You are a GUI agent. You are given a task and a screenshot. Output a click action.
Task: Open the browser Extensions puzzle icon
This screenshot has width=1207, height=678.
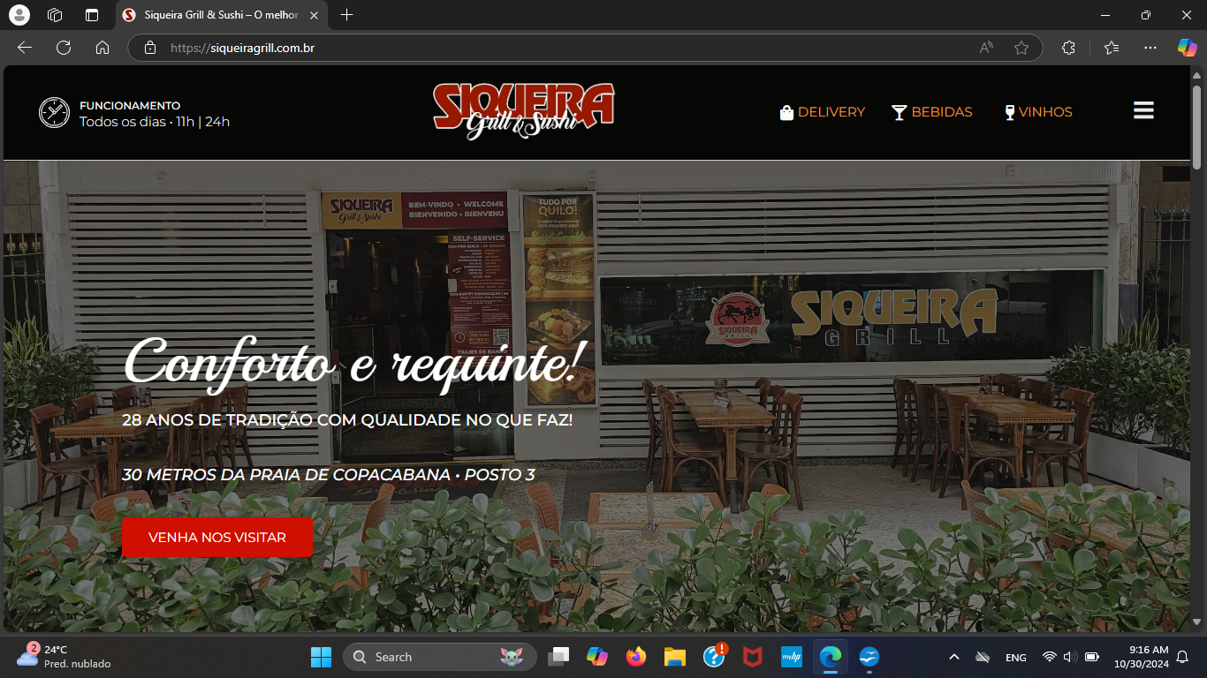point(1068,48)
